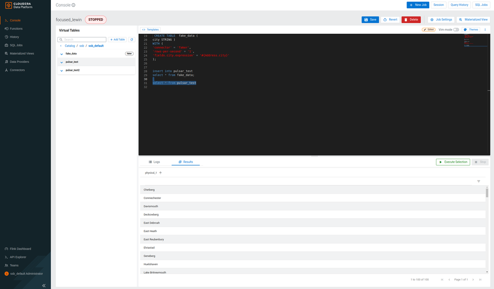494x289 pixels.
Task: Expand the pulsar_test table
Action: [x=61, y=62]
